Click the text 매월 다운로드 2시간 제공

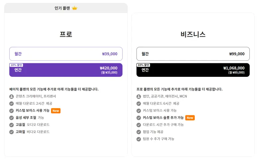[x=34, y=103]
